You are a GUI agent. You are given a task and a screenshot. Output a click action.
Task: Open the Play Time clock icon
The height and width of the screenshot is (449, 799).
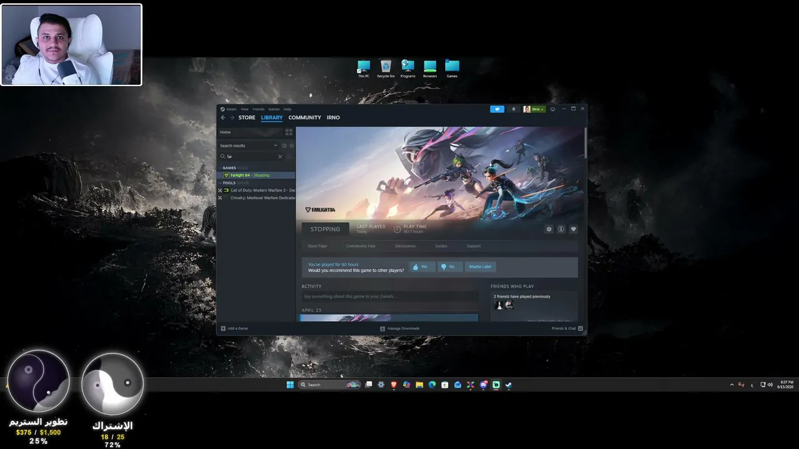pyautogui.click(x=397, y=229)
